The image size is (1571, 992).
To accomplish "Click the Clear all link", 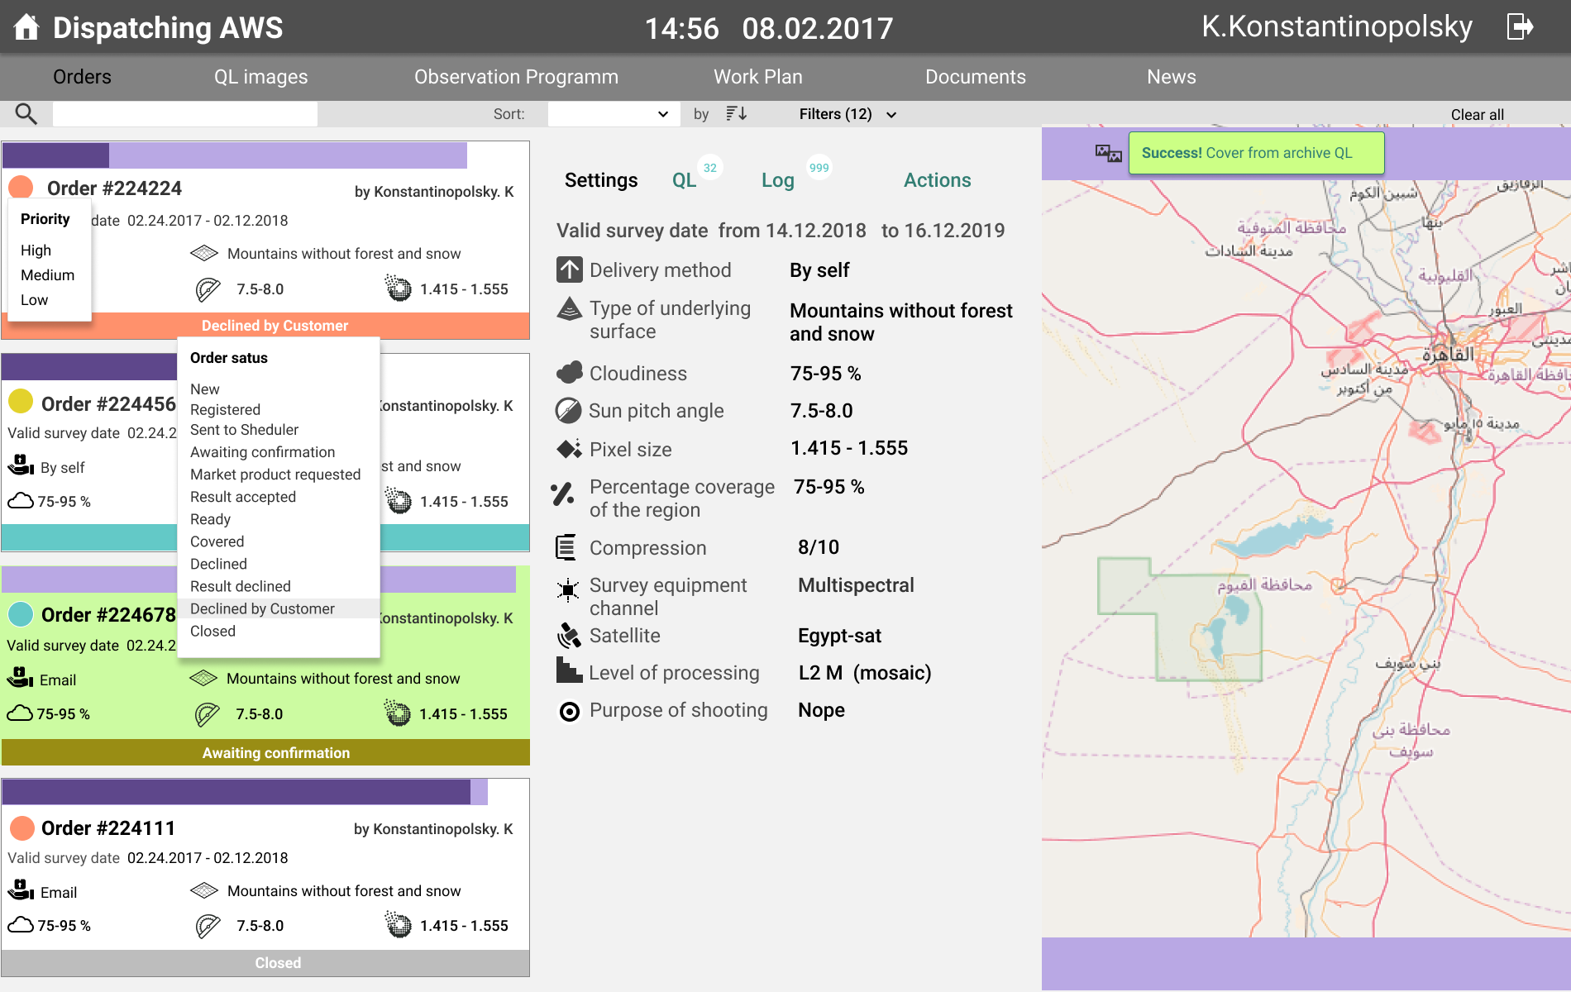I will [x=1477, y=115].
